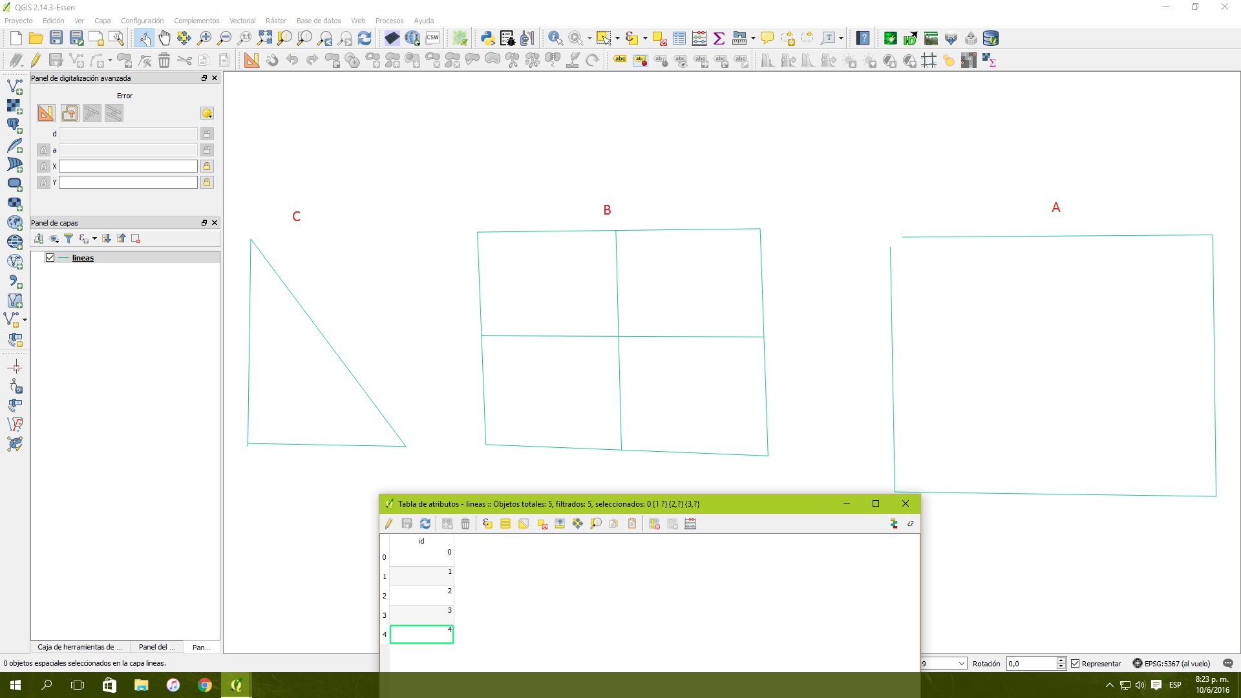
Task: Click the Rotación value stepper
Action: (x=1061, y=663)
